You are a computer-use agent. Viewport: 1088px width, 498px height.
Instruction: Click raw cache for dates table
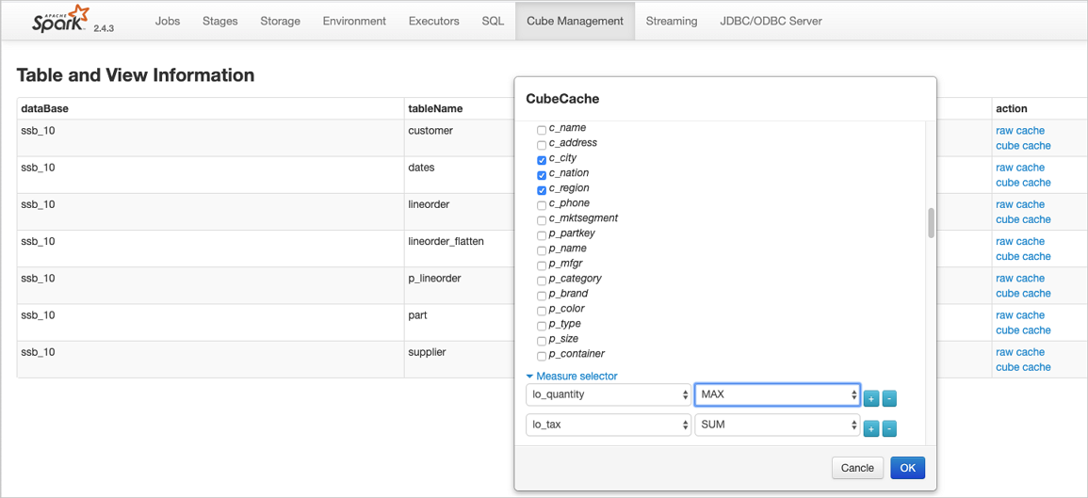point(1020,168)
